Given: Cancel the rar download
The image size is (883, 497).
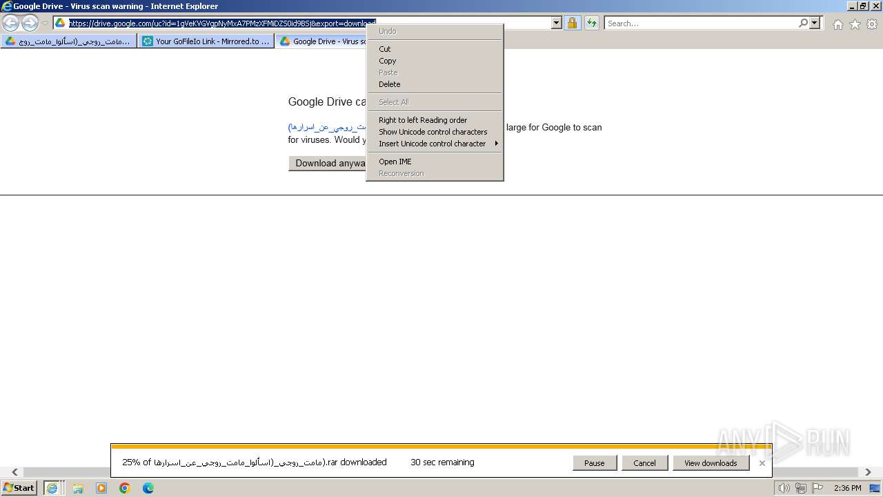Looking at the screenshot, I should tap(644, 463).
